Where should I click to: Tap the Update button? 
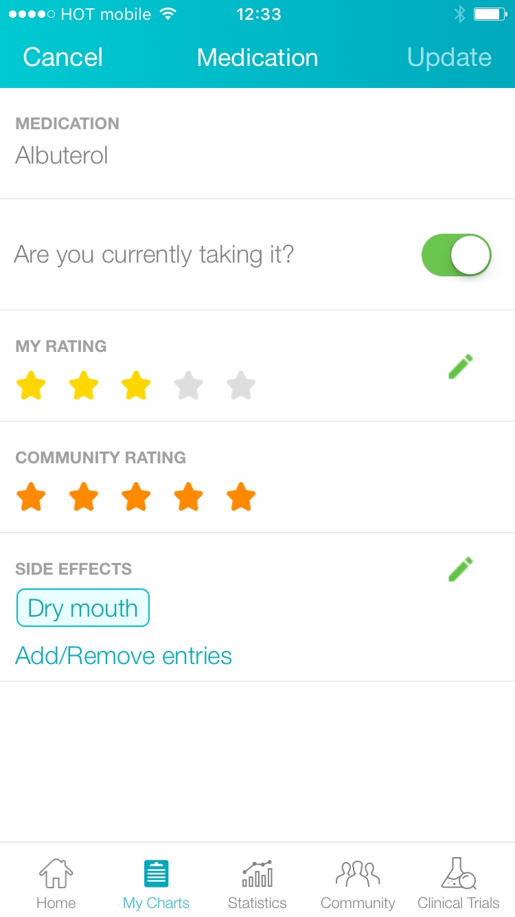click(449, 58)
